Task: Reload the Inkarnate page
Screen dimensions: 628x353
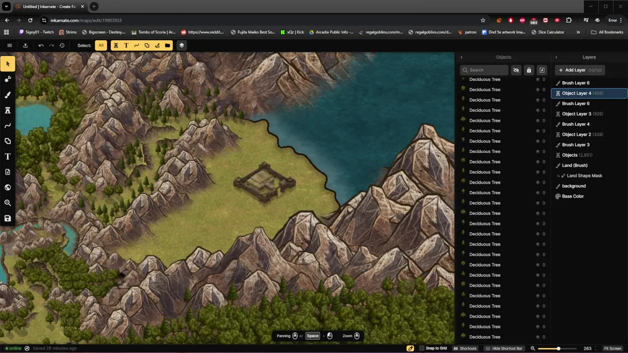Action: (x=30, y=20)
